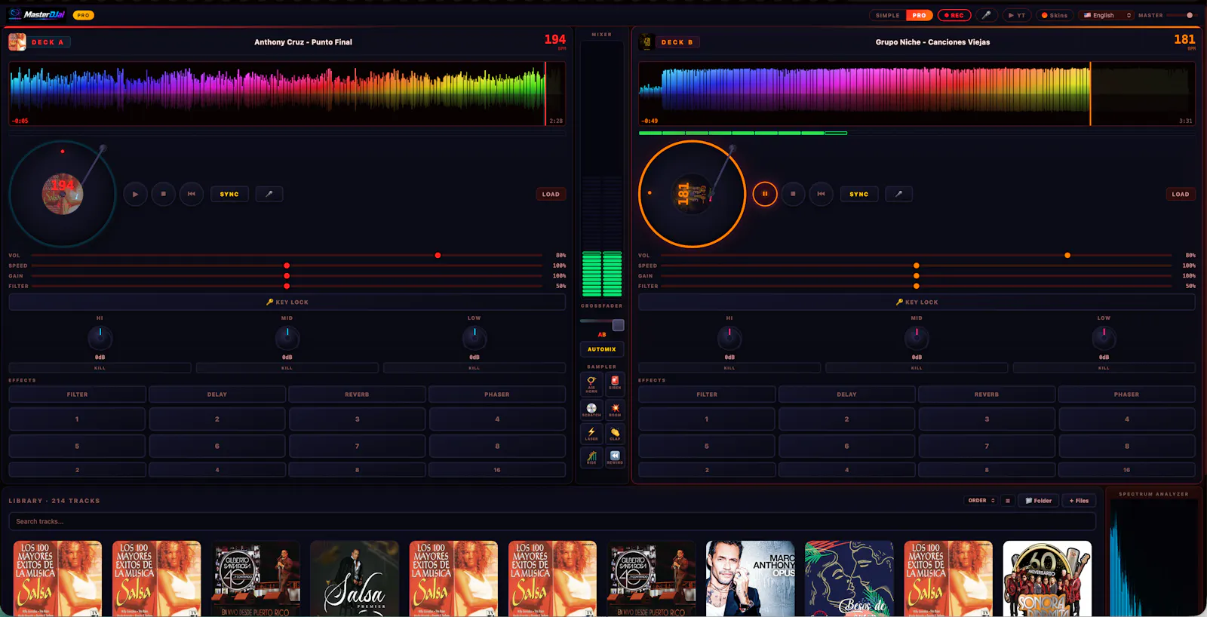Trigger the Scratch sampler pad
This screenshot has width=1207, height=617.
591,410
